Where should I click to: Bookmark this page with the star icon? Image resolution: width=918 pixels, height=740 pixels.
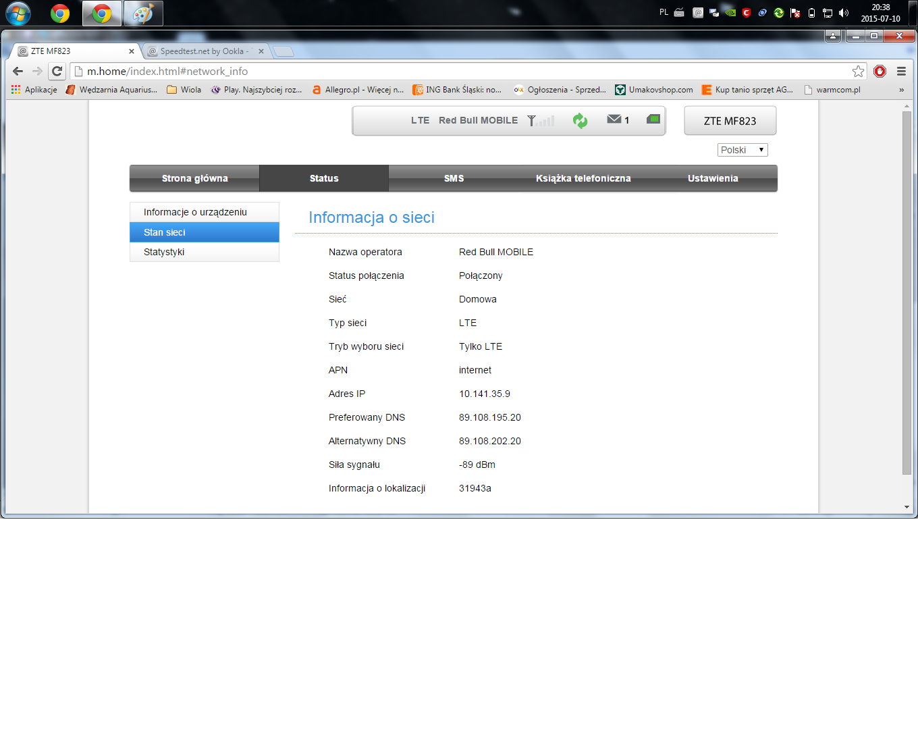coord(858,71)
